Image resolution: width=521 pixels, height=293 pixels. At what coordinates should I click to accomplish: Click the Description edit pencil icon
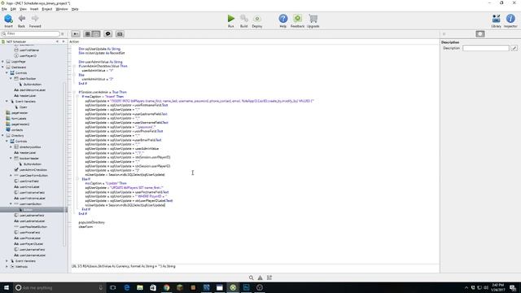(x=514, y=48)
